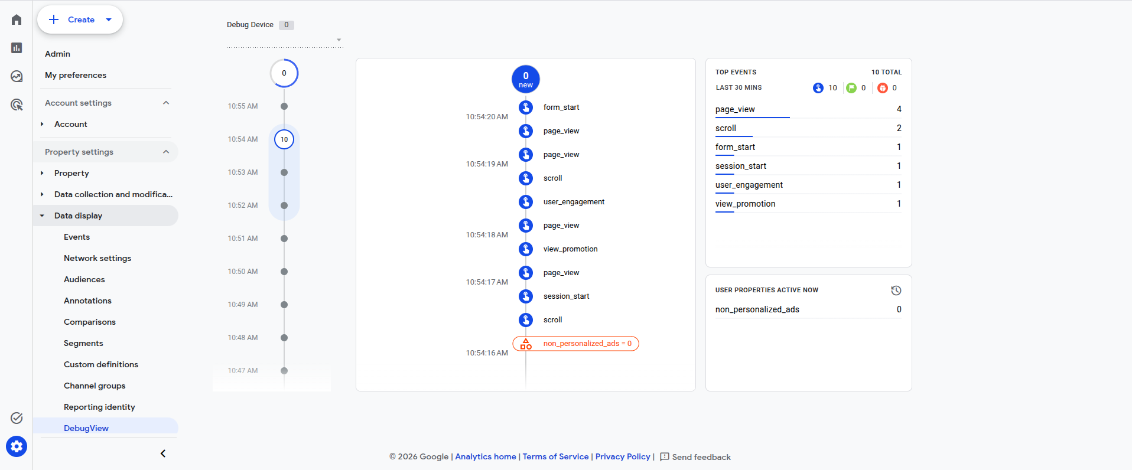Open the Events settings page
This screenshot has height=470, width=1132.
pos(77,237)
